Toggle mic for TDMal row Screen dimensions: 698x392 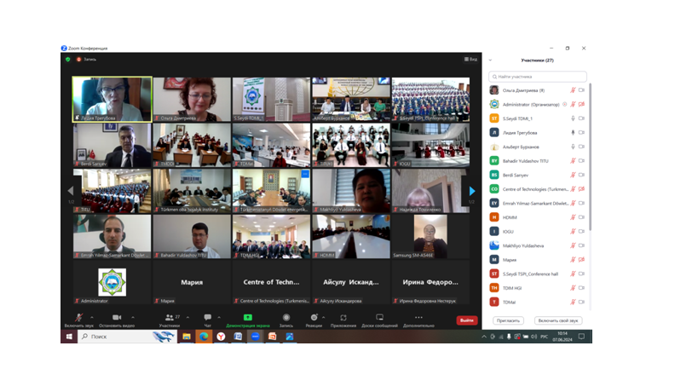pos(573,302)
